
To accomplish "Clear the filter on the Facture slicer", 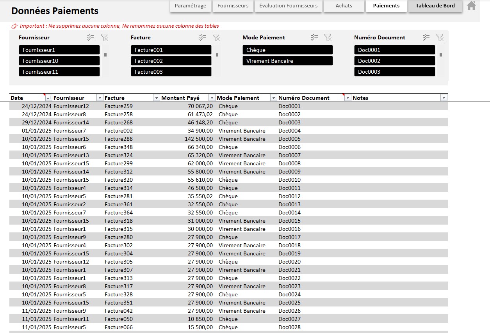I will pos(216,37).
